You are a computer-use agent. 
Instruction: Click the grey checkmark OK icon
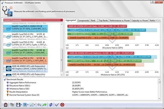(57, 105)
